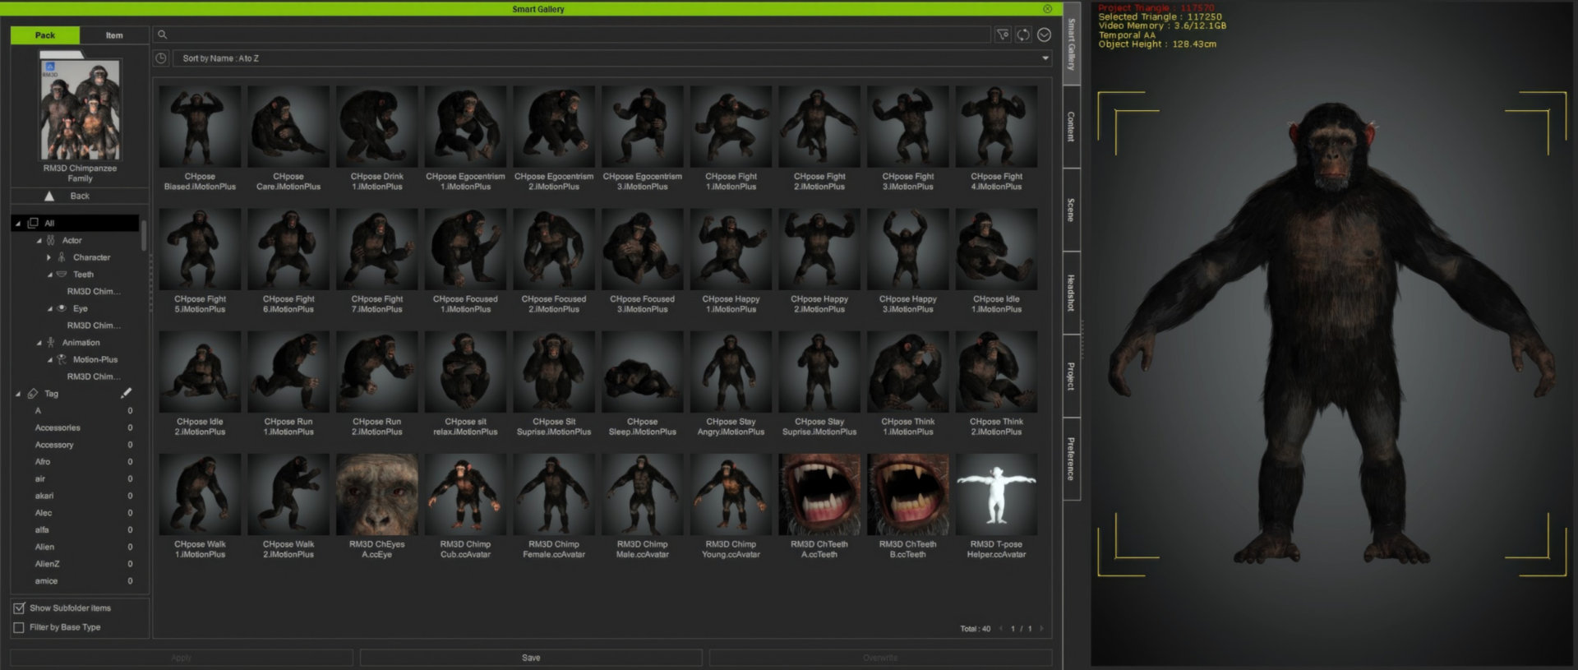Collapse the Animation tree node

pos(39,343)
